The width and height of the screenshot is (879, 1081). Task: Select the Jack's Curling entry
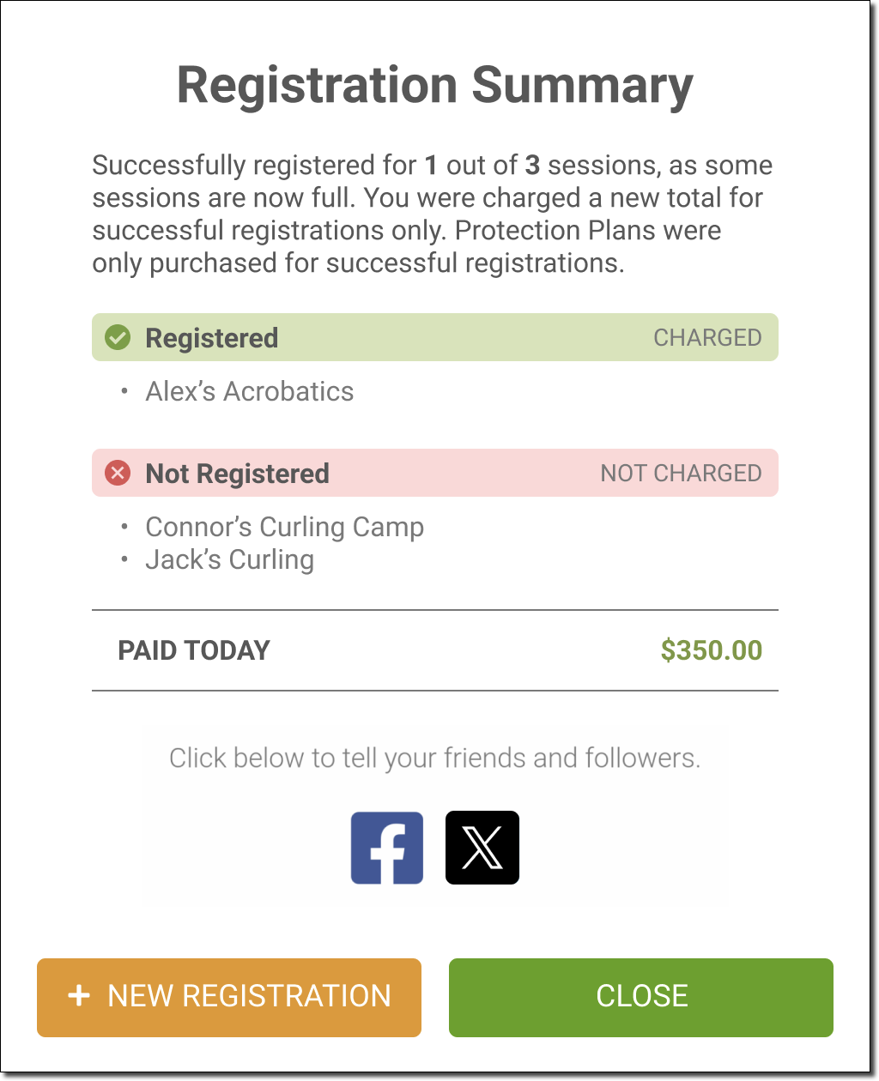(229, 560)
